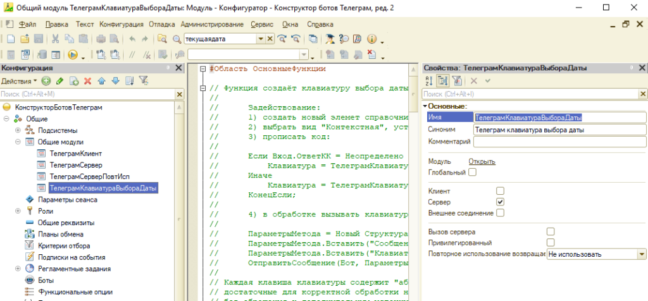Expand the Подсистемы tree node
This screenshot has width=648, height=301.
[18, 130]
